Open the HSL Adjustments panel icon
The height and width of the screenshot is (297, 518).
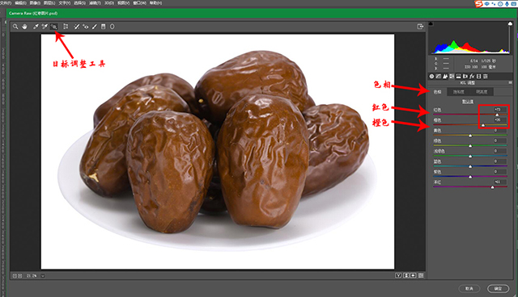tap(452, 77)
